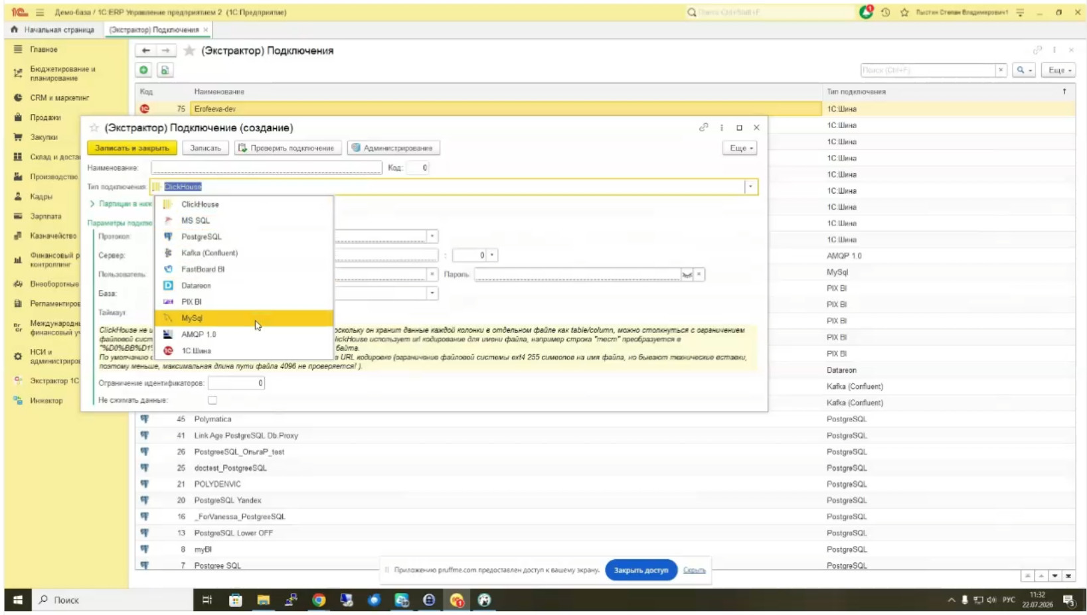Expand the Еще menu in the creation dialog

tap(740, 148)
